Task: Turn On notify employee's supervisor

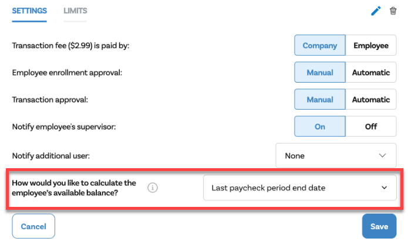Action: click(320, 127)
